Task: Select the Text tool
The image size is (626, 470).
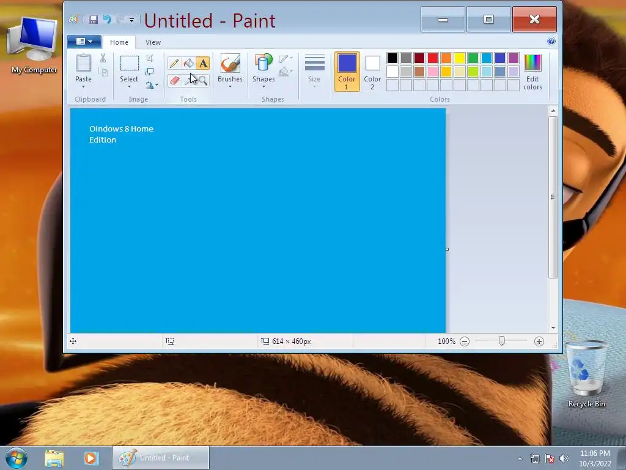Action: click(203, 63)
